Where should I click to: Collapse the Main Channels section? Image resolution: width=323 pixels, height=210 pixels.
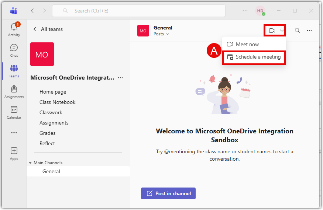click(30, 163)
